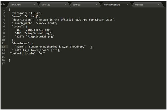This screenshot has width=167, height=110.
Task: Click line number 17 in the gutter
Action: pyautogui.click(x=3, y=64)
